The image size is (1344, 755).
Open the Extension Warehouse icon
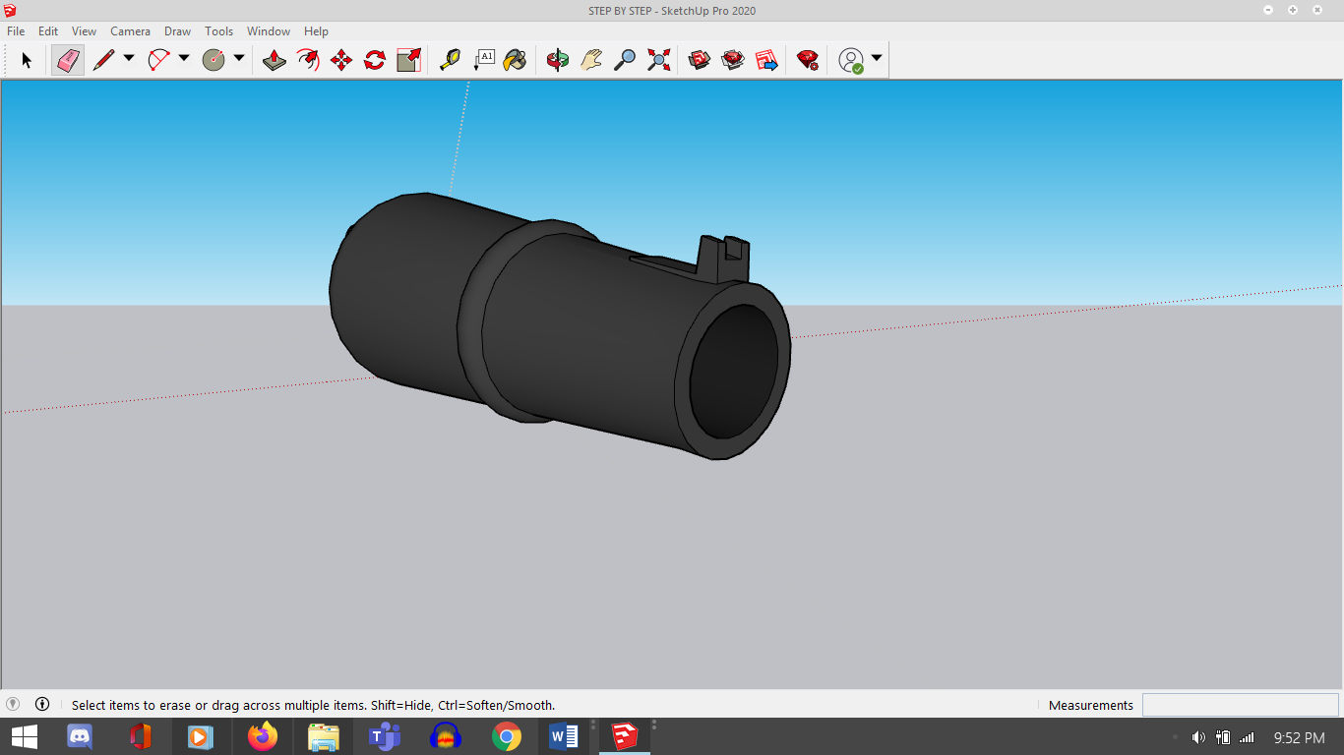tap(733, 60)
